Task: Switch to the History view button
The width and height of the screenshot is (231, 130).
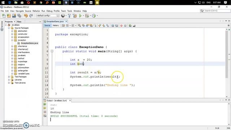Action: (x=56, y=26)
